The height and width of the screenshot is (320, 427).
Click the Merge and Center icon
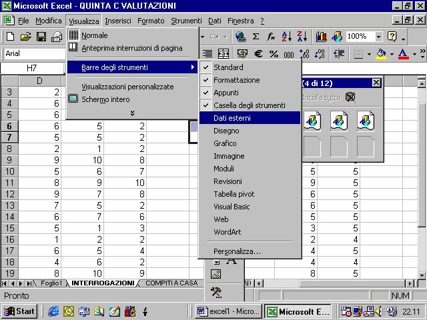click(x=224, y=53)
